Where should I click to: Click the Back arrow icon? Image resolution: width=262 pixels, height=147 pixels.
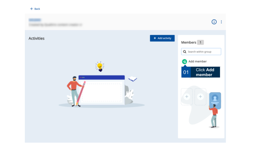point(32,9)
